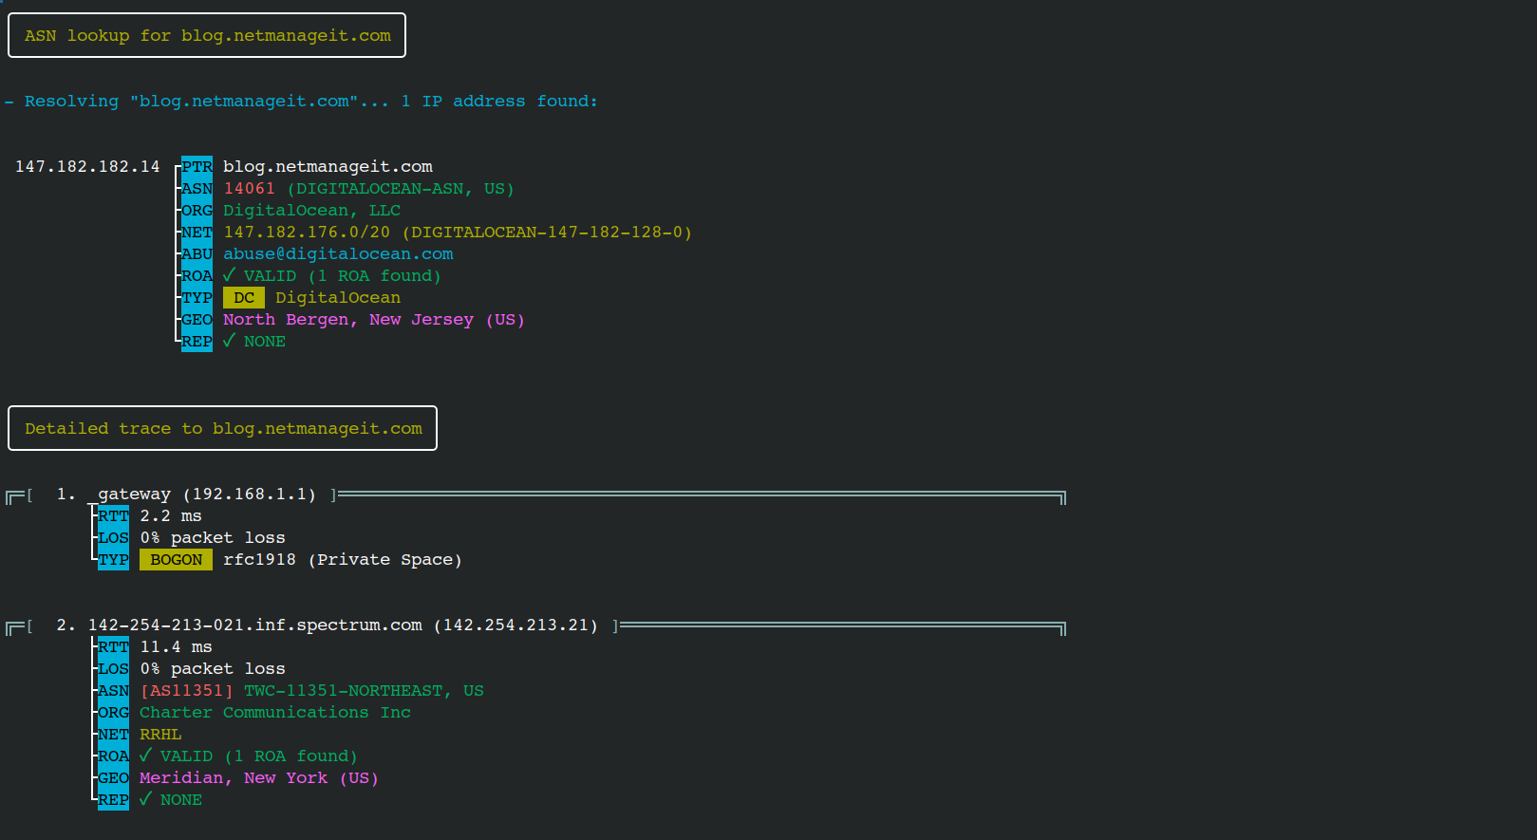Viewport: 1537px width, 840px height.
Task: Click the ORG tag beside Charter Communications
Action: (x=113, y=713)
